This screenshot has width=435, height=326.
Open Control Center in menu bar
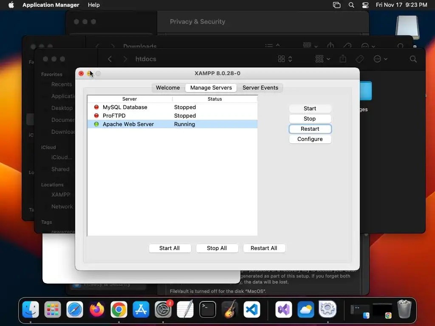365,5
